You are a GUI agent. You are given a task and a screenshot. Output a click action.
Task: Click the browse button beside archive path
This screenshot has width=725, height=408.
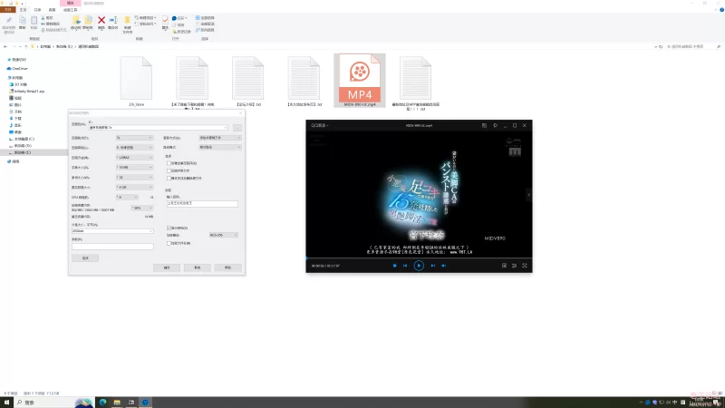(237, 128)
